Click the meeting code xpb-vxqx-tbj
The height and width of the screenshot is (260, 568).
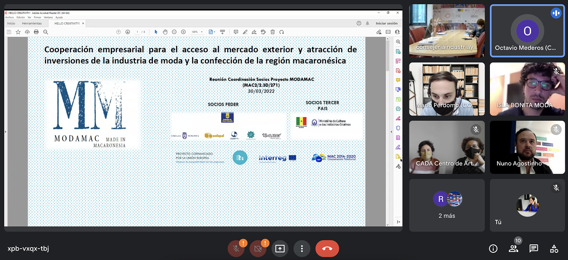(28, 248)
